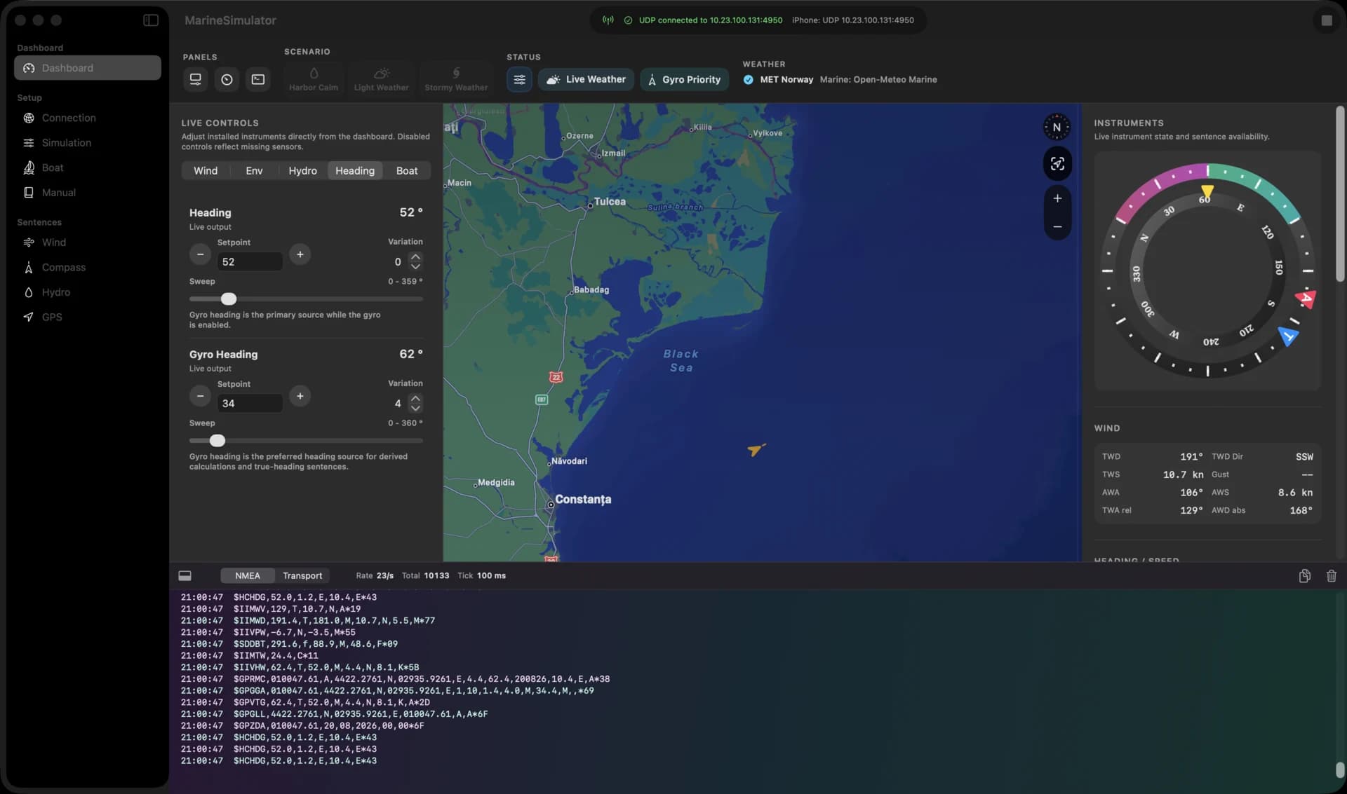Viewport: 1347px width, 794px height.
Task: Clear the NMEA log with trash icon
Action: pos(1331,575)
